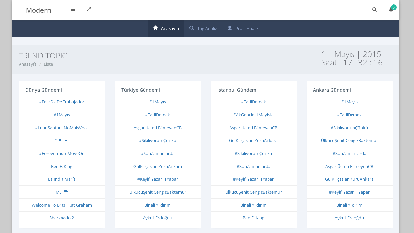Open the Profil Analiz tab
This screenshot has width=414, height=233.
[x=247, y=29]
